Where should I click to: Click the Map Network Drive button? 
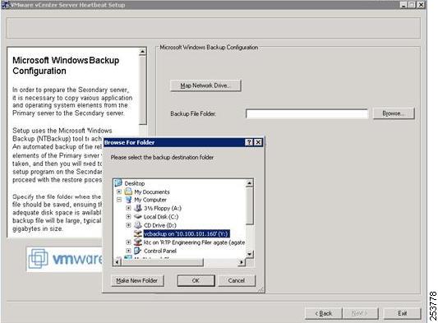205,85
